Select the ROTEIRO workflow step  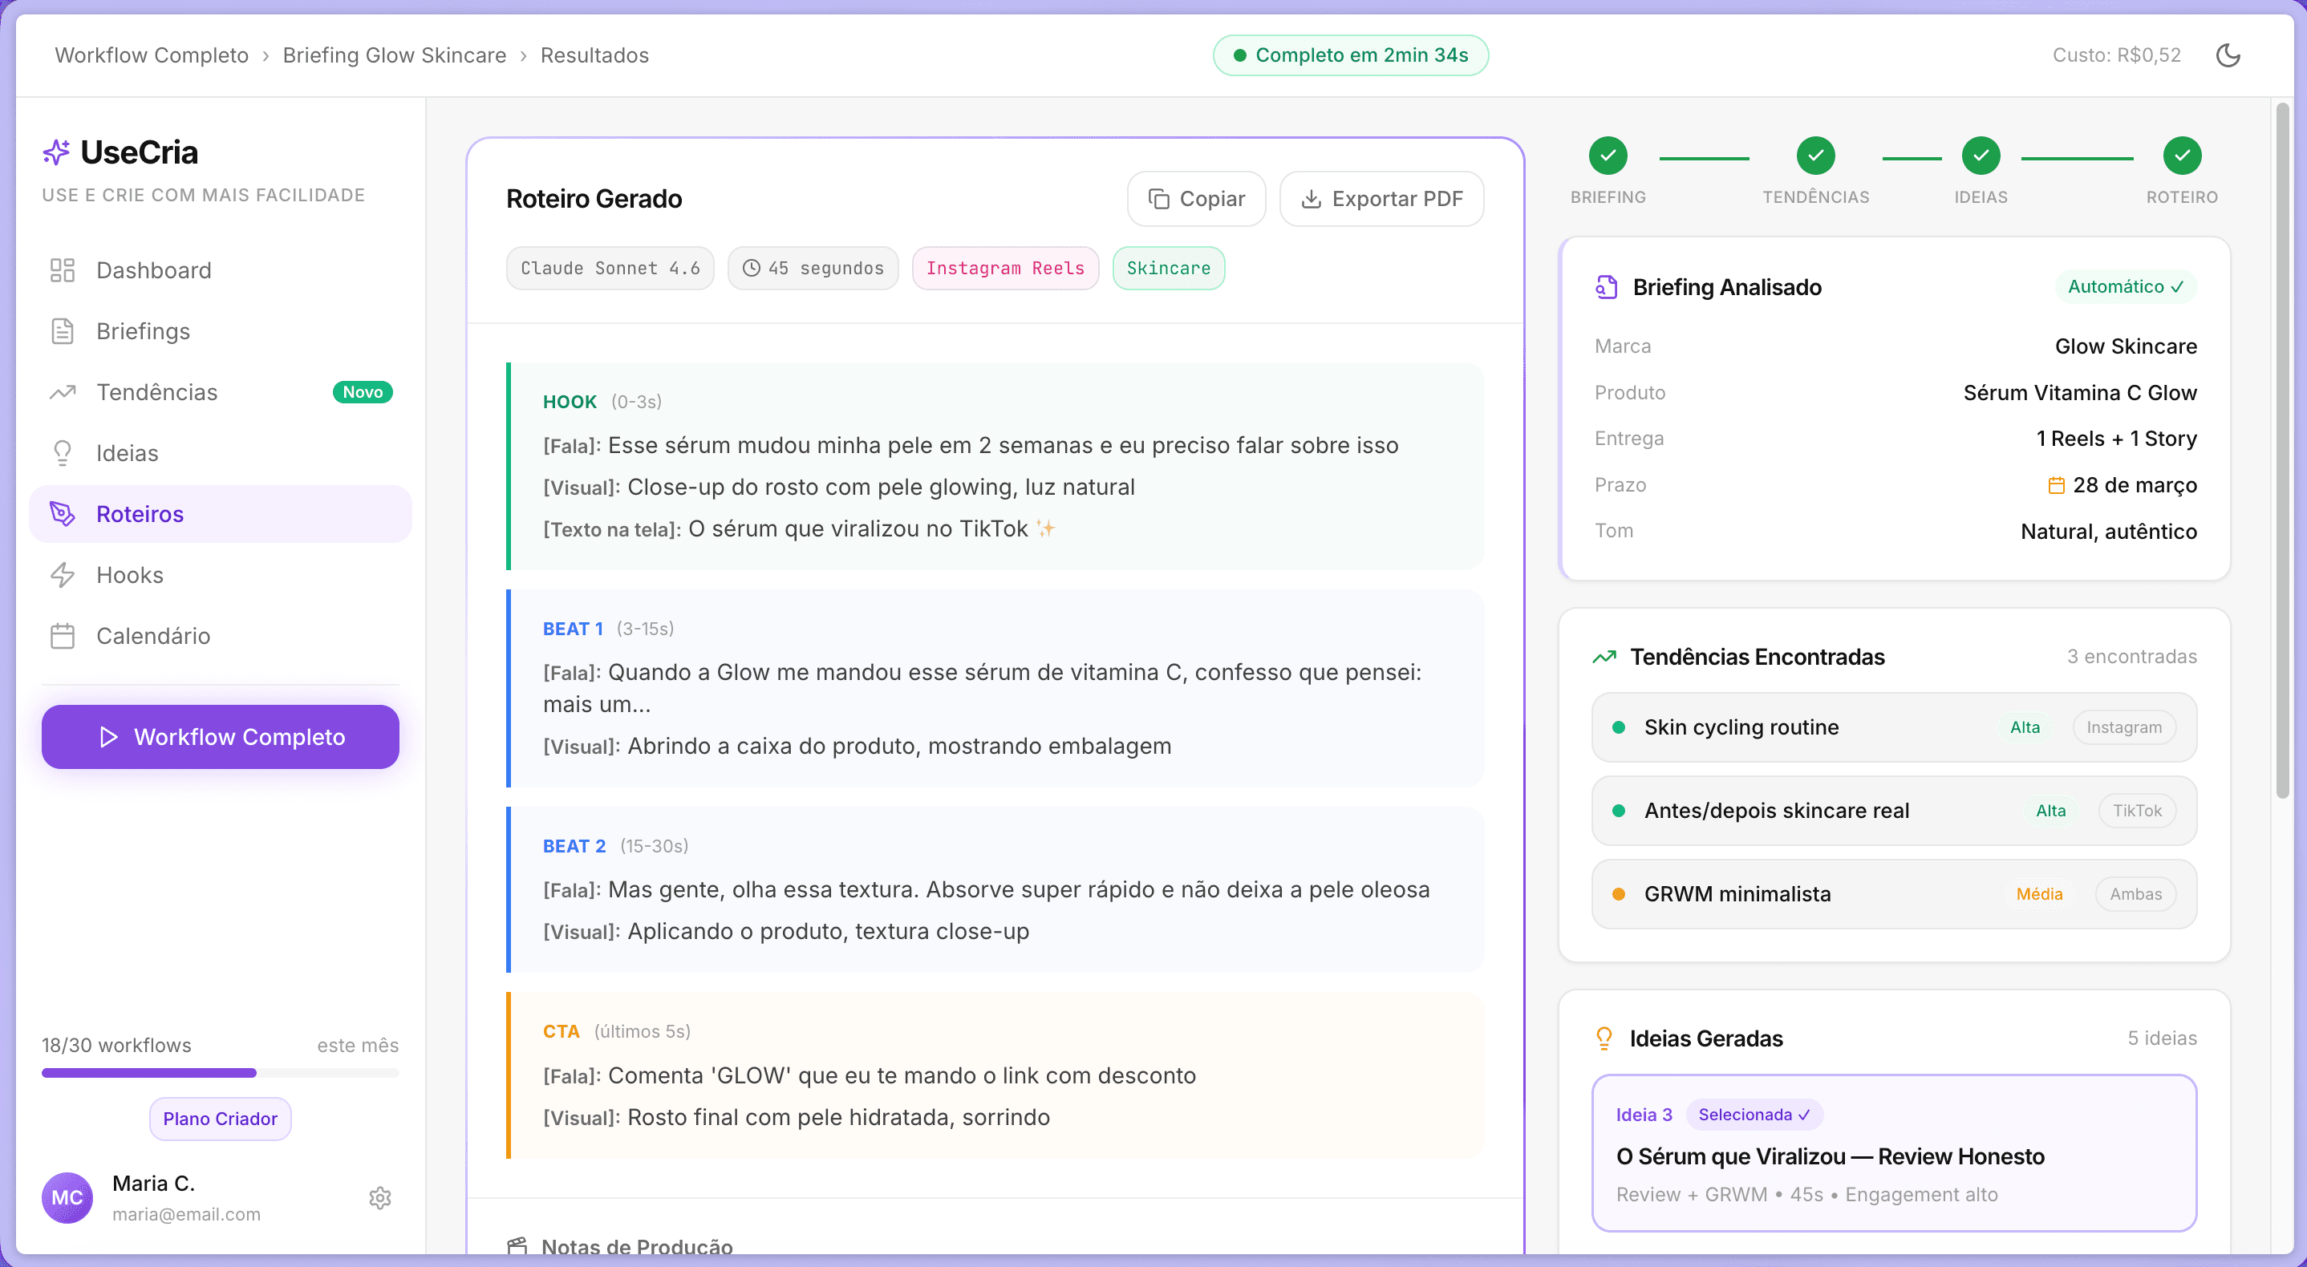(x=2182, y=155)
